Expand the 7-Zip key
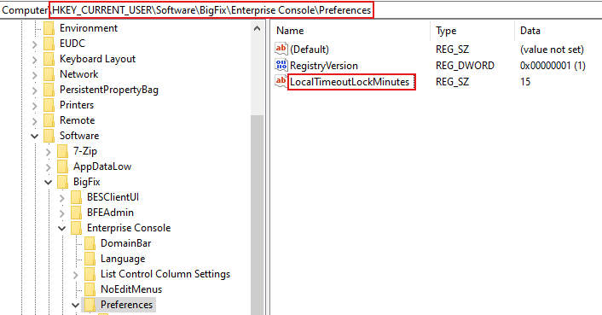The width and height of the screenshot is (602, 315). tap(49, 152)
